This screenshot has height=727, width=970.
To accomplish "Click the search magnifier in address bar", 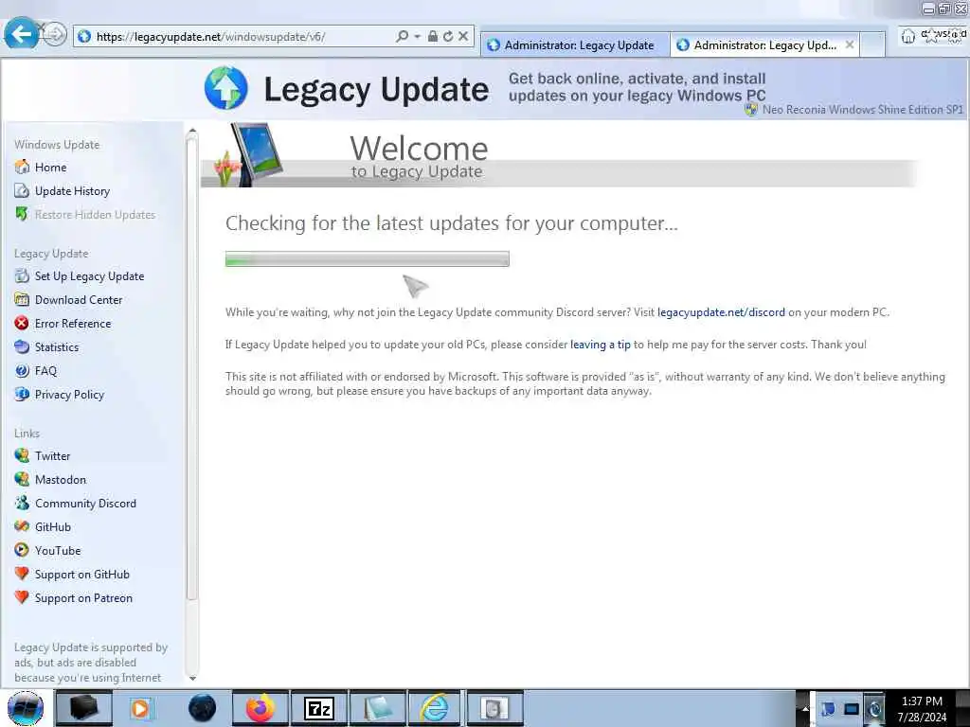I will tap(402, 37).
